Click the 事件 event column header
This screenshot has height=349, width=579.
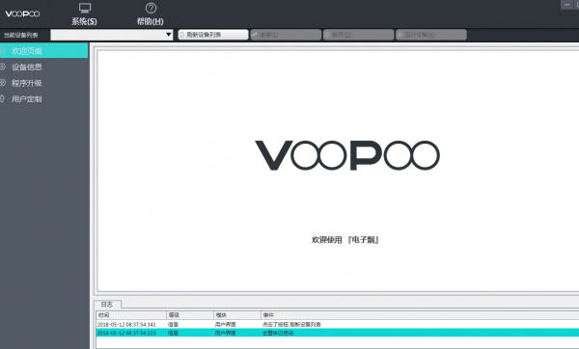[420, 315]
